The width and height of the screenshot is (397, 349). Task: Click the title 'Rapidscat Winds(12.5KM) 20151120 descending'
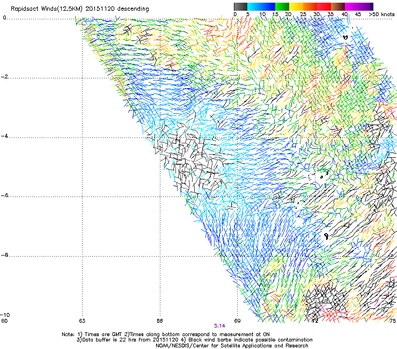coord(80,9)
